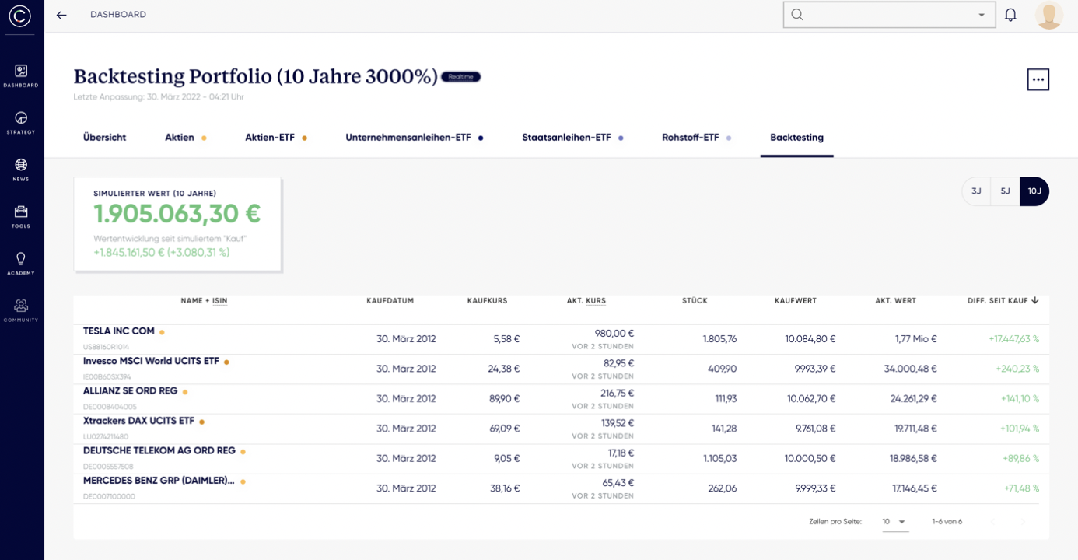The height and width of the screenshot is (560, 1078).
Task: Sort by Kaufkurs column header
Action: pos(487,301)
